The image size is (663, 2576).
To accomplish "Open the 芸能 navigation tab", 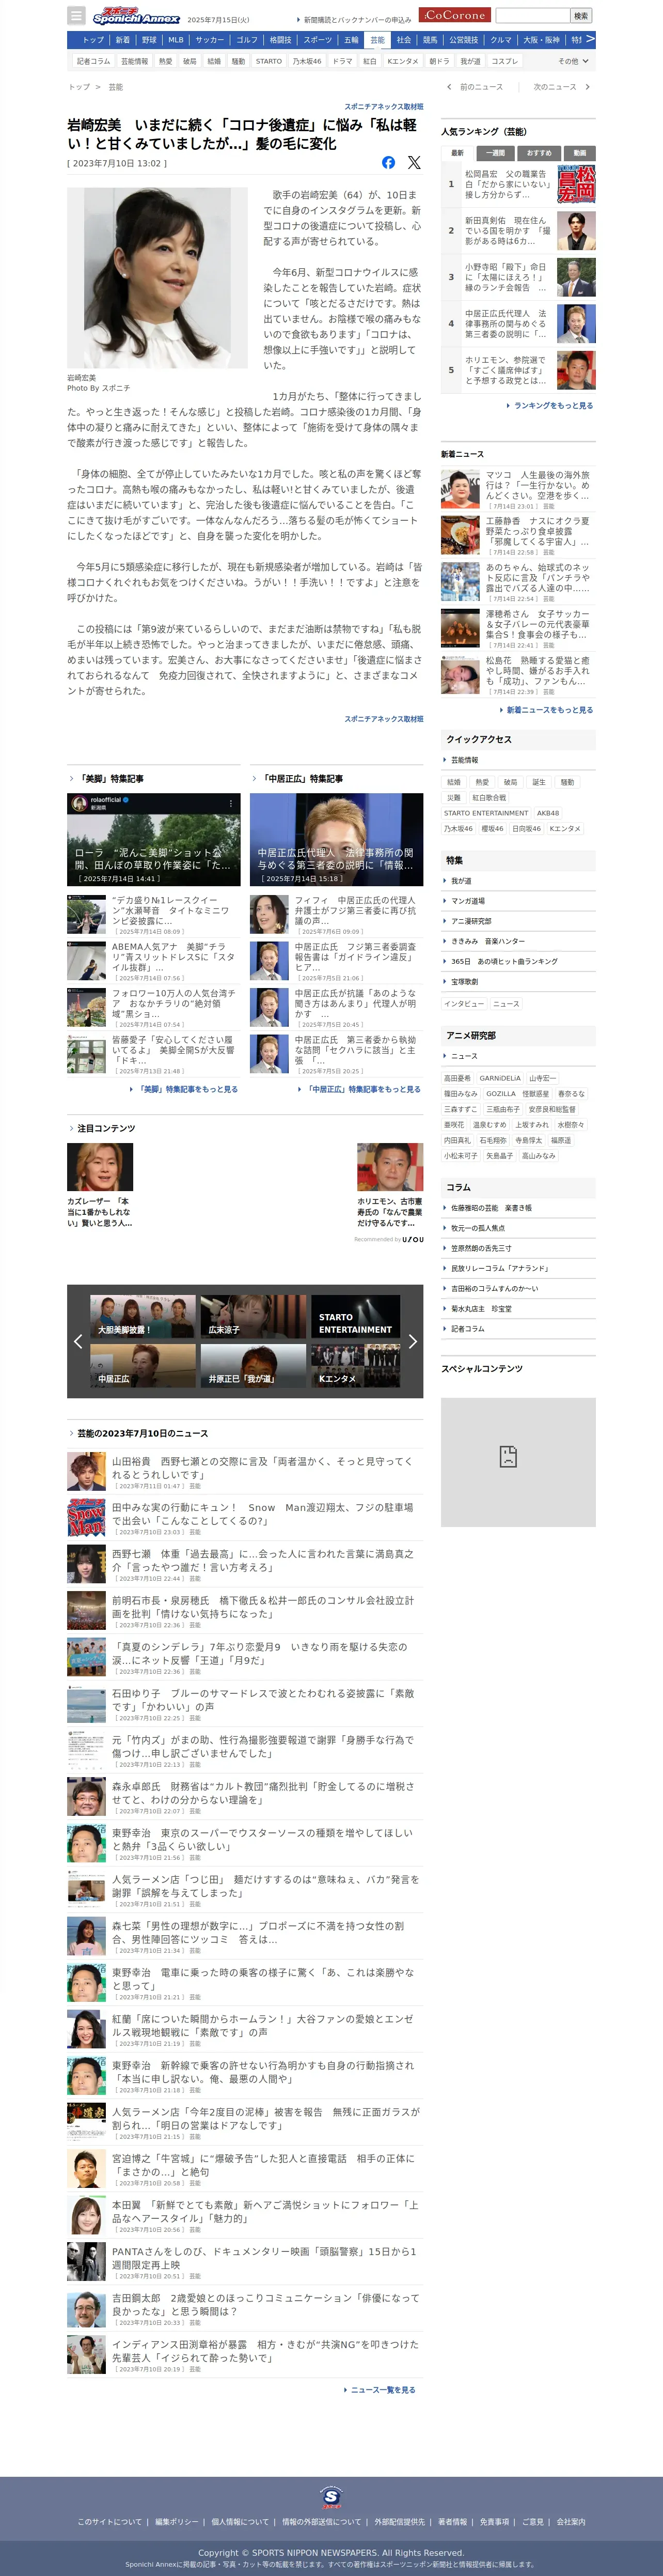I will click(x=376, y=40).
